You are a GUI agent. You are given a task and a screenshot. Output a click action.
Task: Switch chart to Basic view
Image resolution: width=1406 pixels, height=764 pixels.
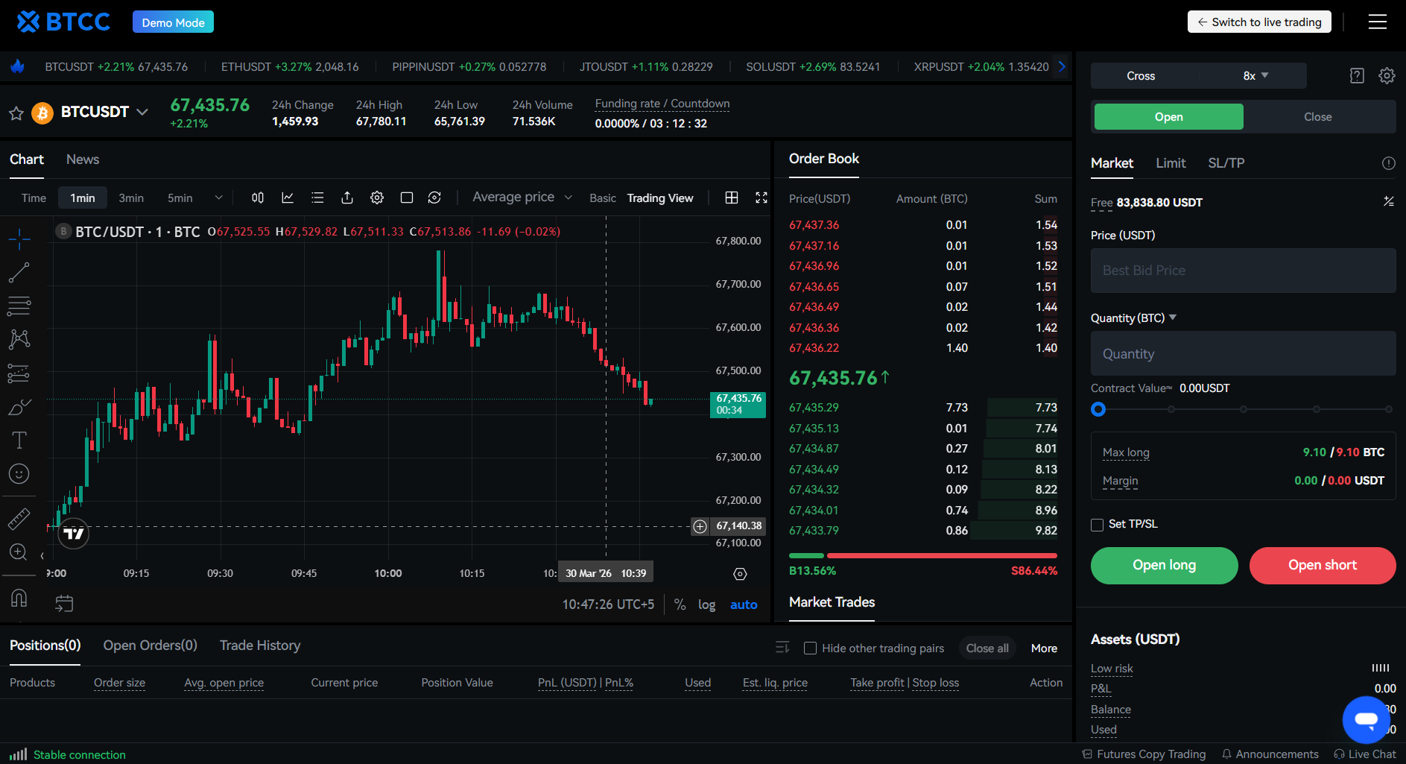603,198
